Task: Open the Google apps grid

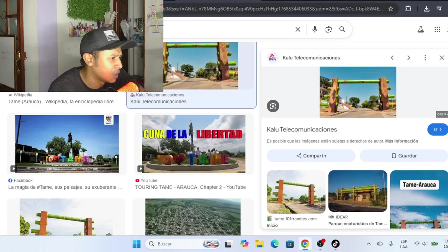Action: pos(437,30)
